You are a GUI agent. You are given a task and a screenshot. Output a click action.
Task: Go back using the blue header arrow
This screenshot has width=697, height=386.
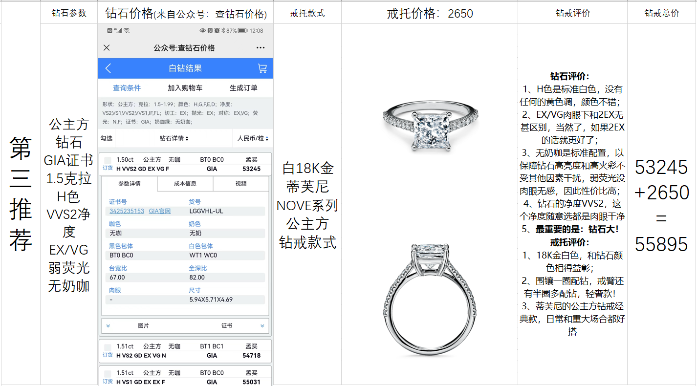(x=108, y=68)
